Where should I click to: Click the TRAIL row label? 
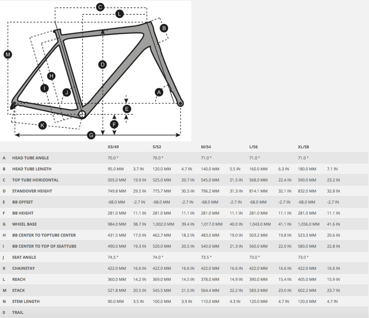click(18, 312)
